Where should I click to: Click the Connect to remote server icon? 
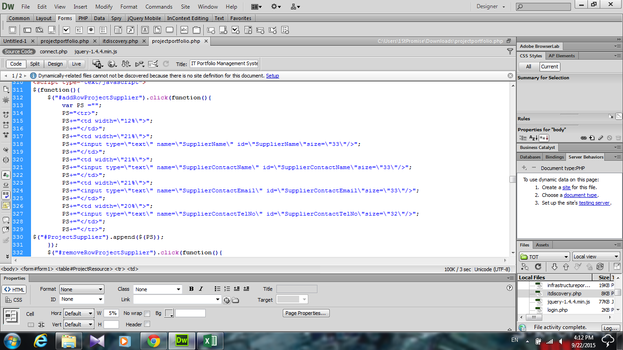524,267
